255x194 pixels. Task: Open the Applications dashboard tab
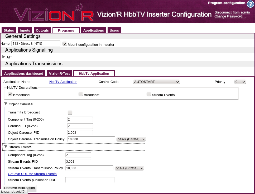coord(23,74)
